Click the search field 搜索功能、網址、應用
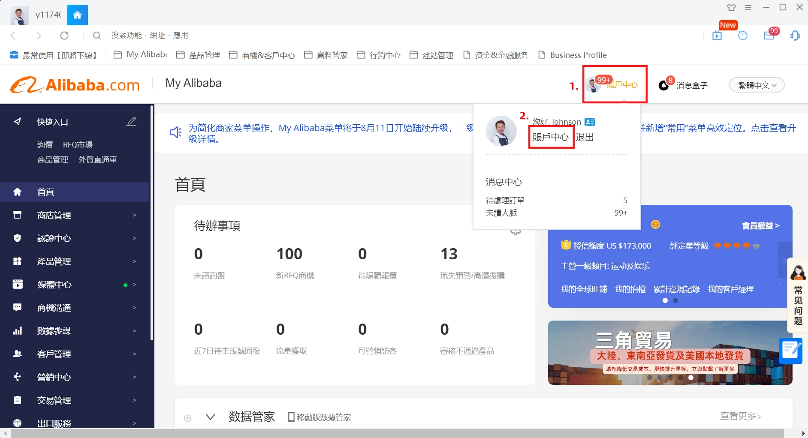This screenshot has width=808, height=438. pyautogui.click(x=150, y=36)
